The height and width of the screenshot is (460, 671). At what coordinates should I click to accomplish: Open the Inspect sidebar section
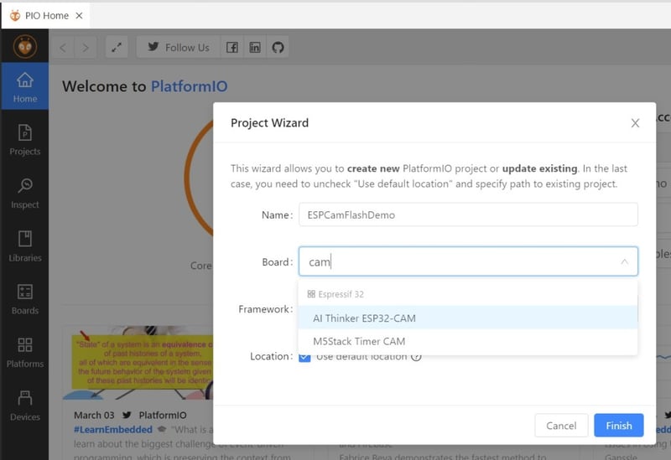[x=25, y=194]
